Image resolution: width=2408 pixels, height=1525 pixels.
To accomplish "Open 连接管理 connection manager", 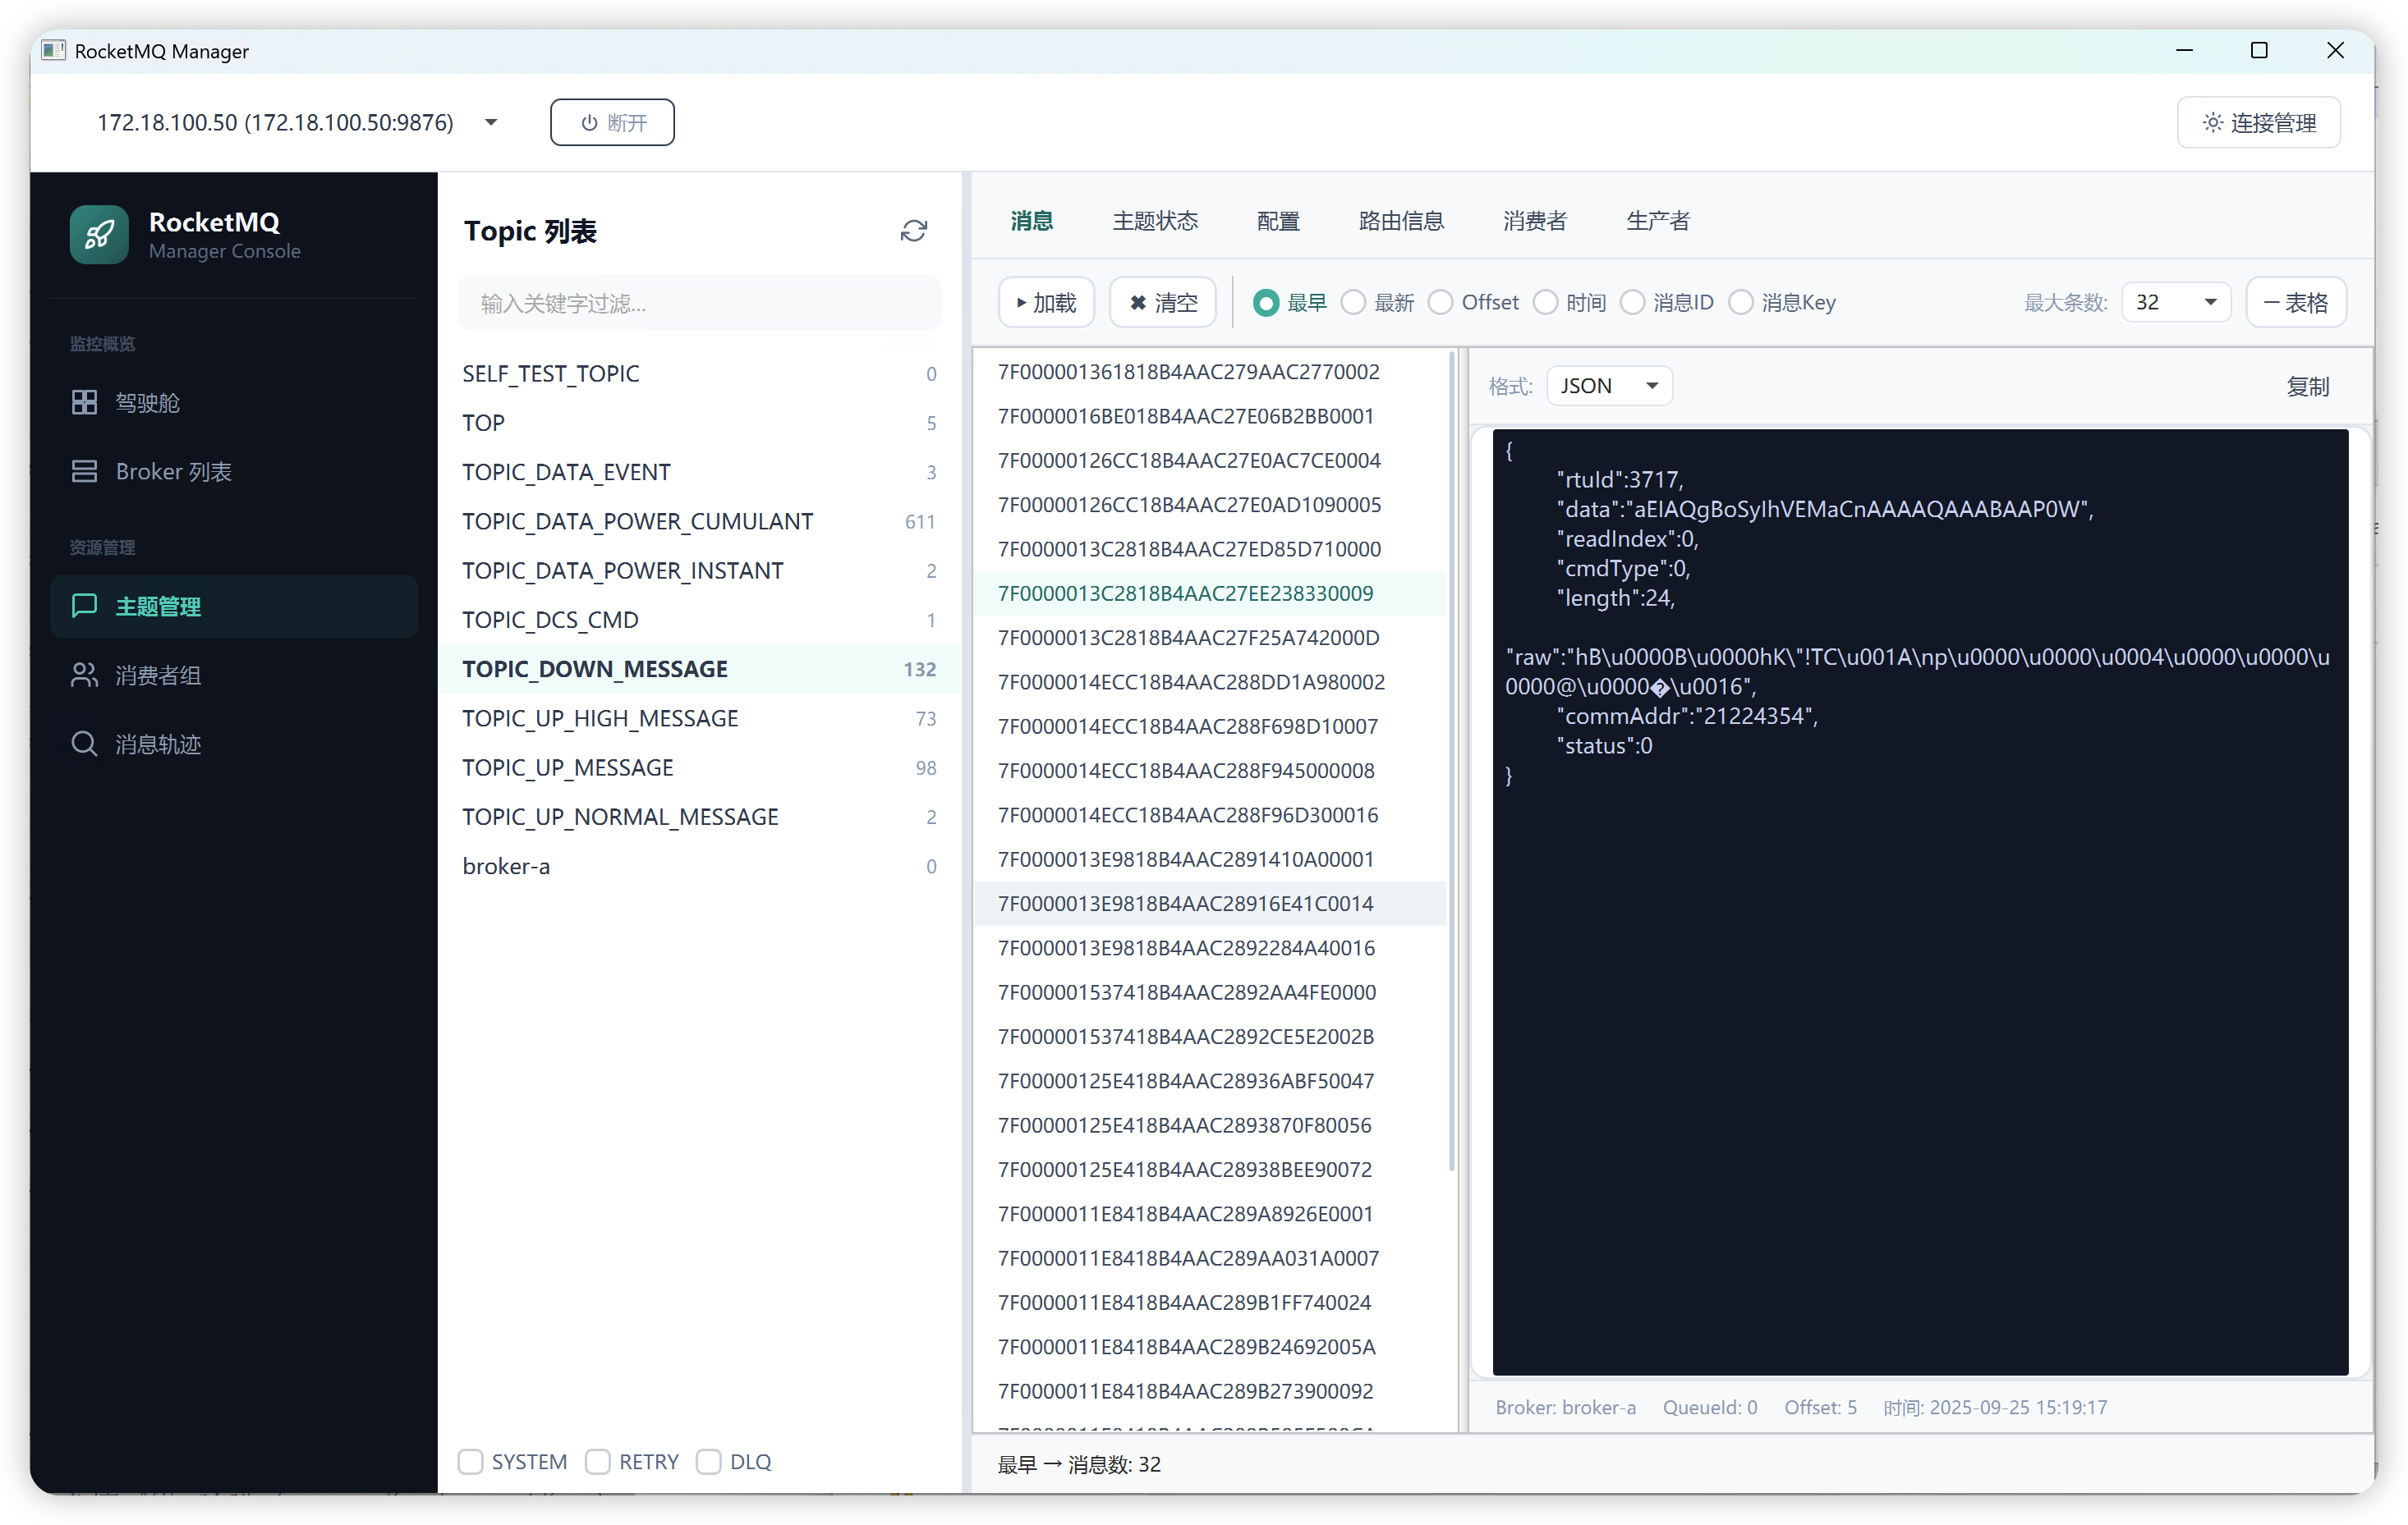I will 2258,123.
